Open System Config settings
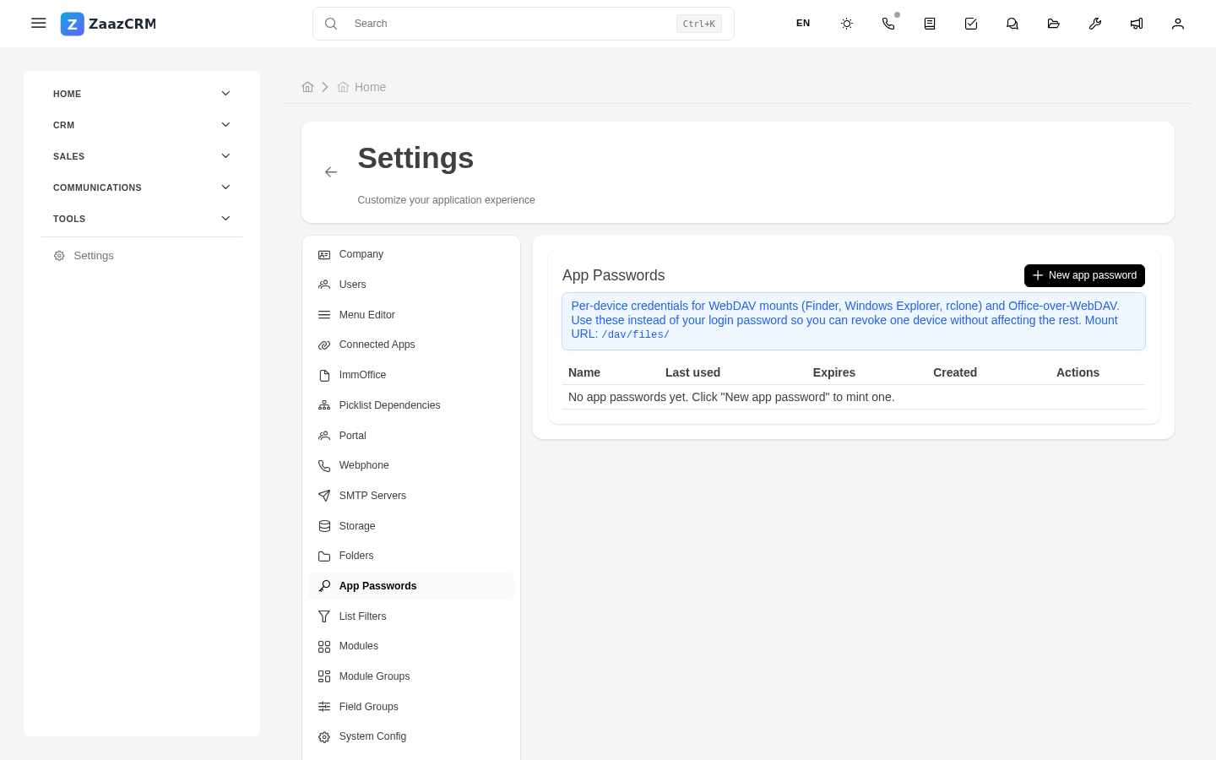 [x=411, y=736]
